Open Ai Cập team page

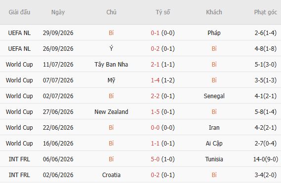point(214,144)
